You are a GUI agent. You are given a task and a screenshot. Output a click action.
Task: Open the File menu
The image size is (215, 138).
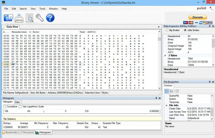coord(6,9)
